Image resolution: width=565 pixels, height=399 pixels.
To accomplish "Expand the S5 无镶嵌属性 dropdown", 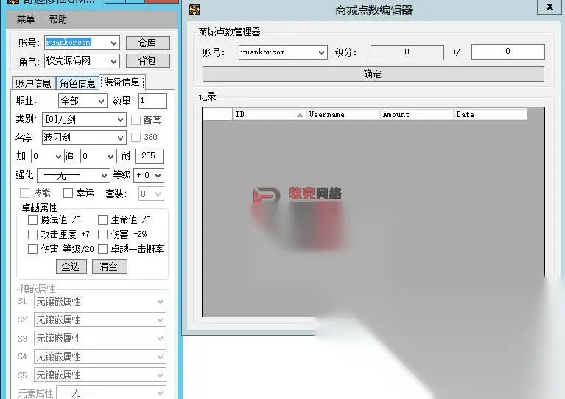I will [161, 375].
